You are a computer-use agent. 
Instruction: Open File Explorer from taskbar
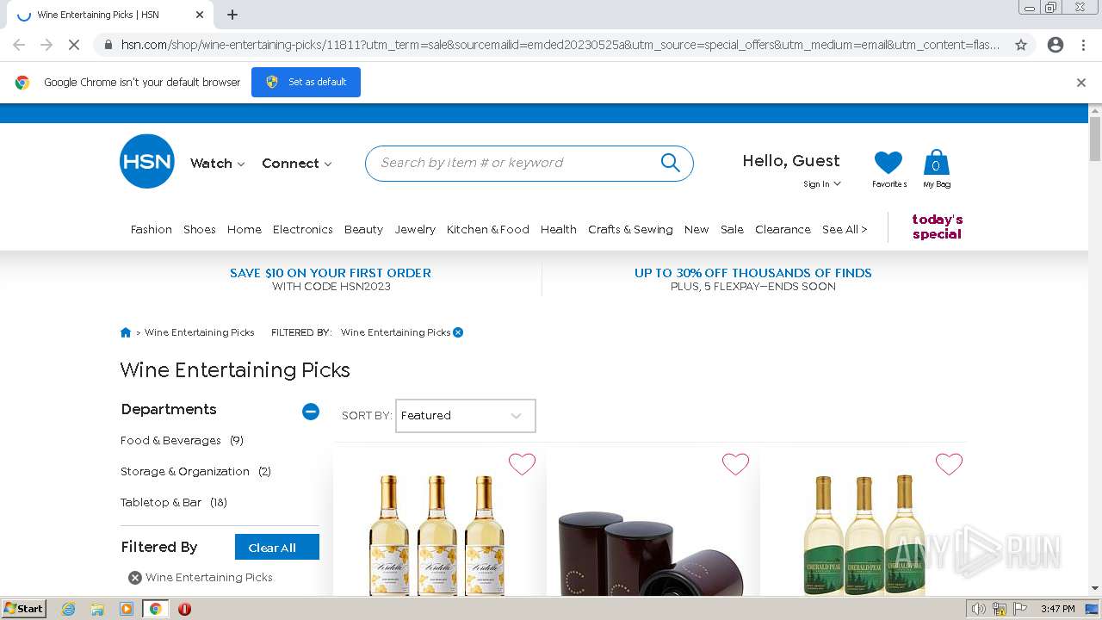97,609
